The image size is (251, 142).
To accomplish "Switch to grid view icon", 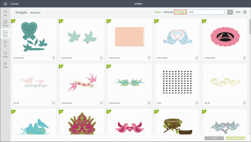I will pyautogui.click(x=245, y=12).
